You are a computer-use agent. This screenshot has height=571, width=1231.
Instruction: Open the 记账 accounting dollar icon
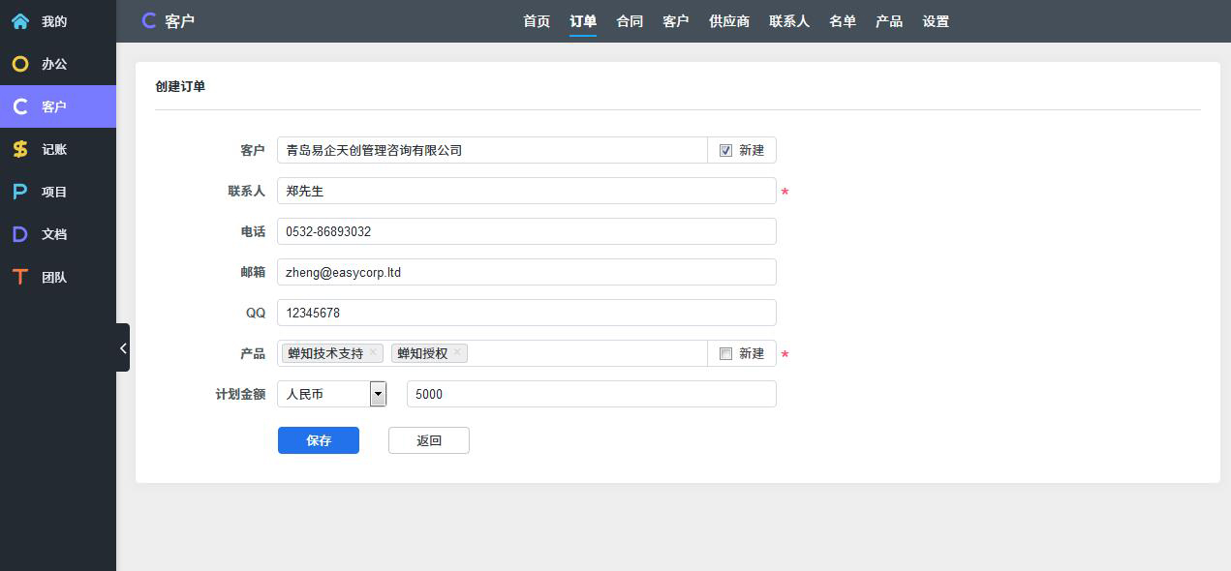(20, 149)
